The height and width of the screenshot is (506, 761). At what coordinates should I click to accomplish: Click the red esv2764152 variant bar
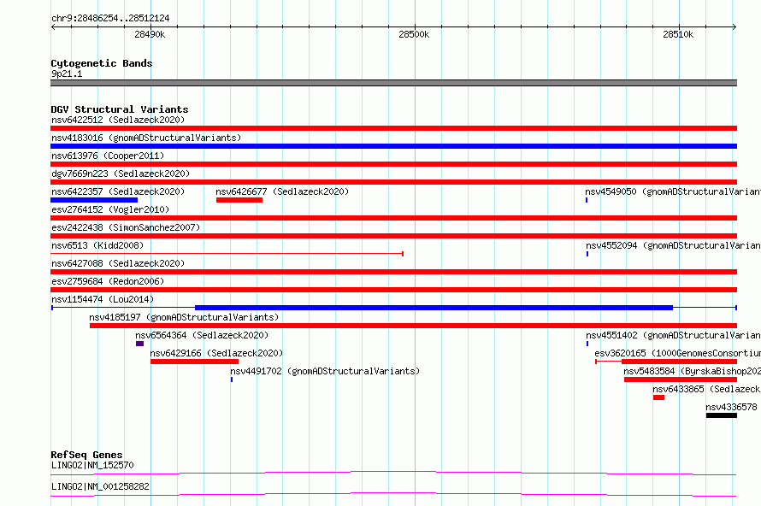pyautogui.click(x=393, y=218)
